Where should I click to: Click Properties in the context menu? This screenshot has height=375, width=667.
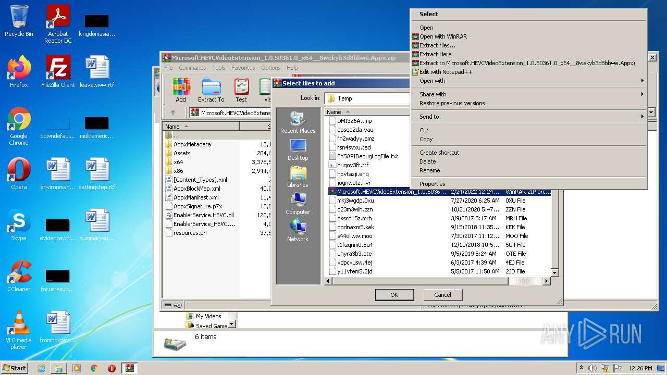[x=528, y=184]
